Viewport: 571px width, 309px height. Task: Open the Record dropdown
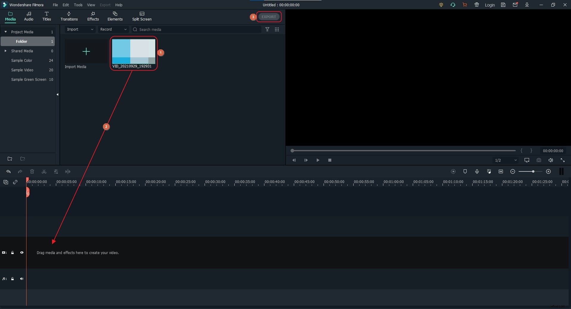coord(113,29)
